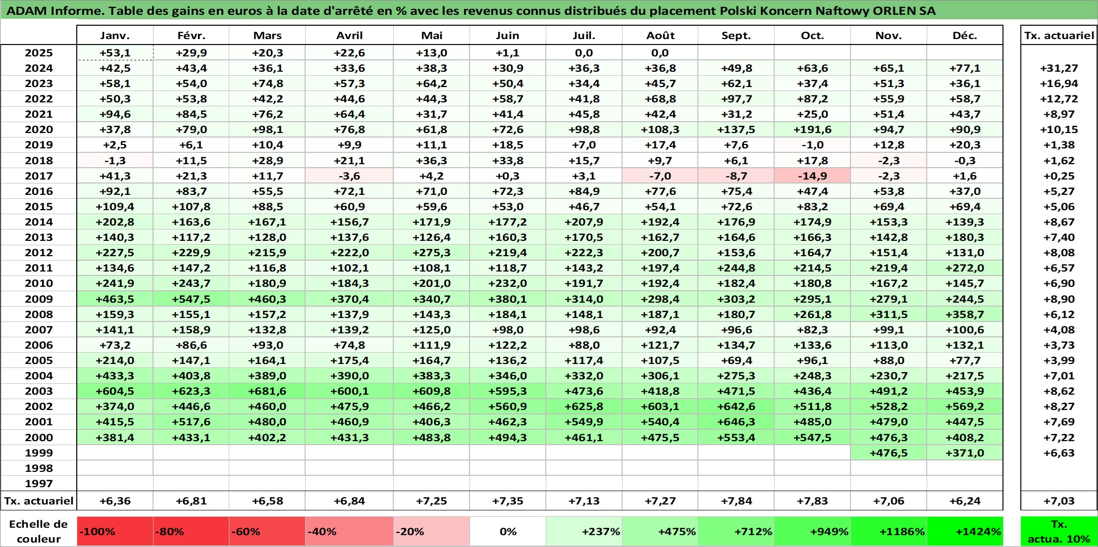
Task: Select the -14,9 cell in October 2017
Action: point(812,176)
